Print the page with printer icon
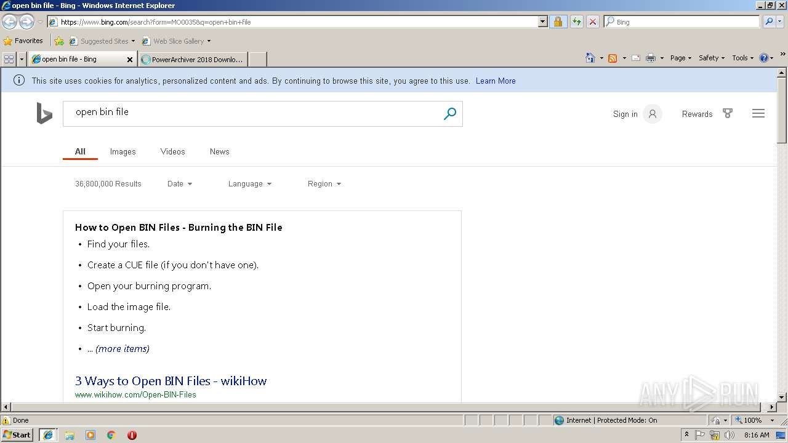 click(651, 58)
